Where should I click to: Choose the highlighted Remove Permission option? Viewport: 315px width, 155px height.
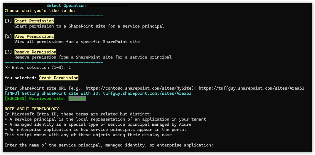click(35, 52)
